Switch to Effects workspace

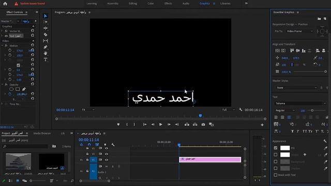coord(168,4)
